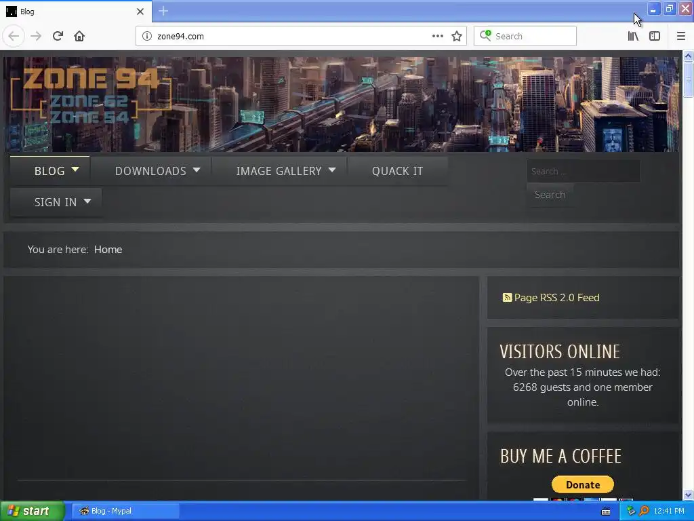Expand the BLOG menu arrow
Image resolution: width=694 pixels, height=521 pixels.
coord(75,169)
